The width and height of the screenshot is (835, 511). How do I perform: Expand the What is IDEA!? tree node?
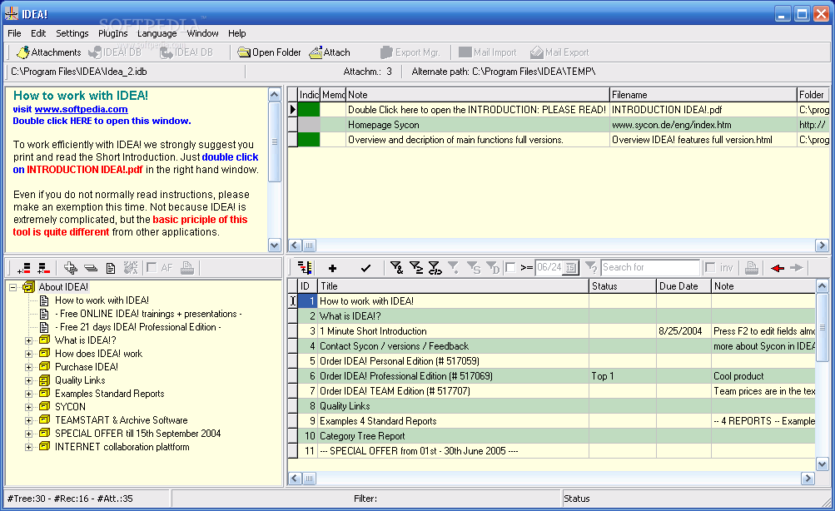click(x=29, y=340)
